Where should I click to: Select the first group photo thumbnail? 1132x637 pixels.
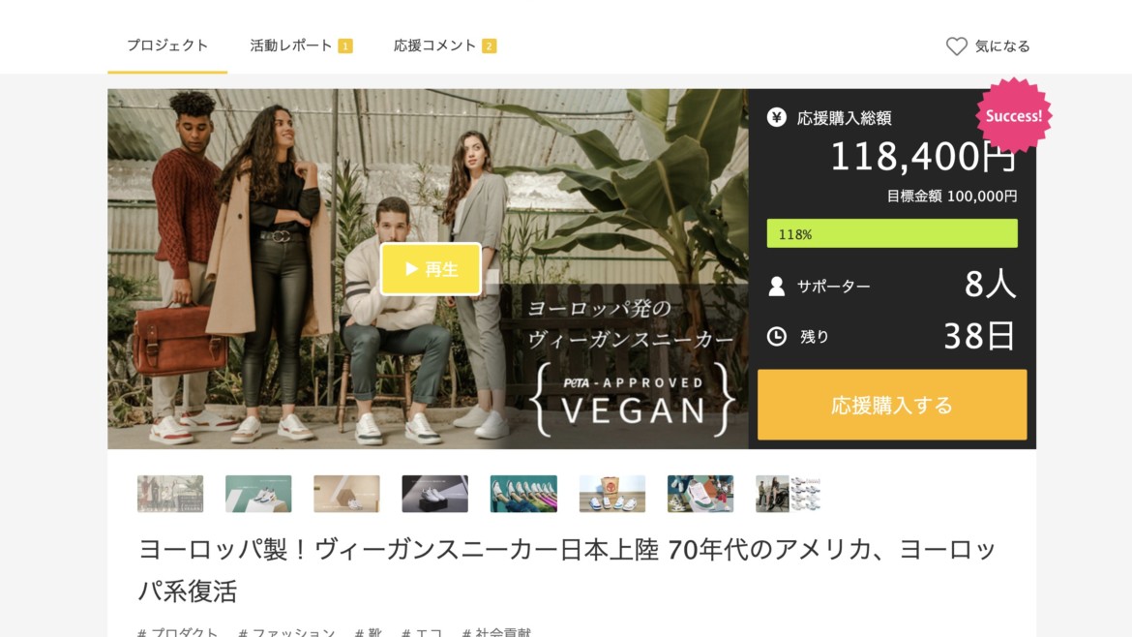click(x=170, y=494)
